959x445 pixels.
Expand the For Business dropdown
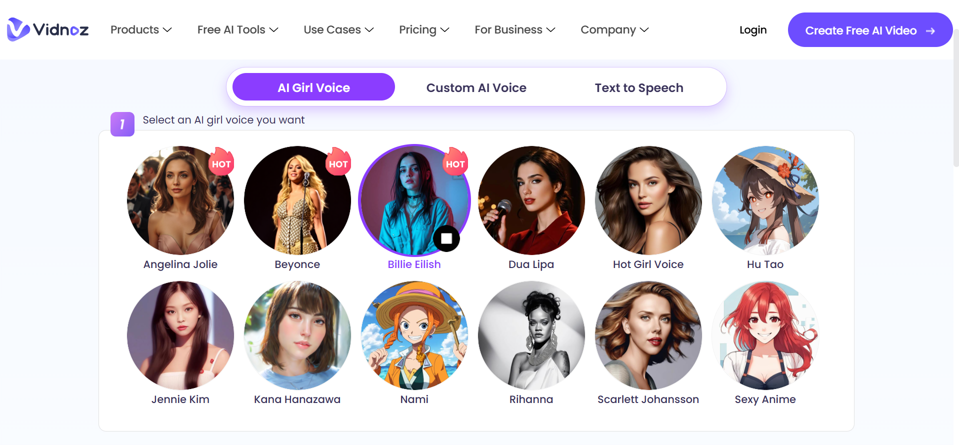[x=514, y=29]
